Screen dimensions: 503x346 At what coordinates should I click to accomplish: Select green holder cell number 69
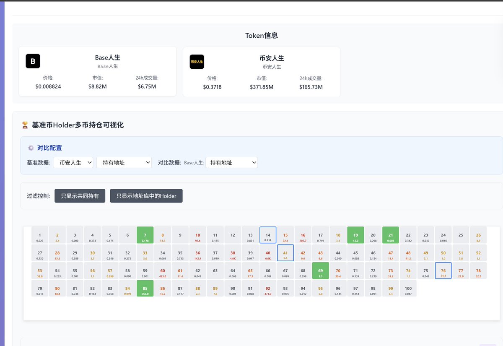click(x=321, y=271)
